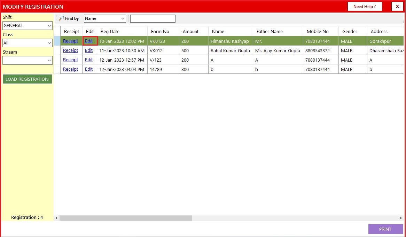Close the Modify Registration window
Screen dimensions: 406x237
tap(397, 7)
